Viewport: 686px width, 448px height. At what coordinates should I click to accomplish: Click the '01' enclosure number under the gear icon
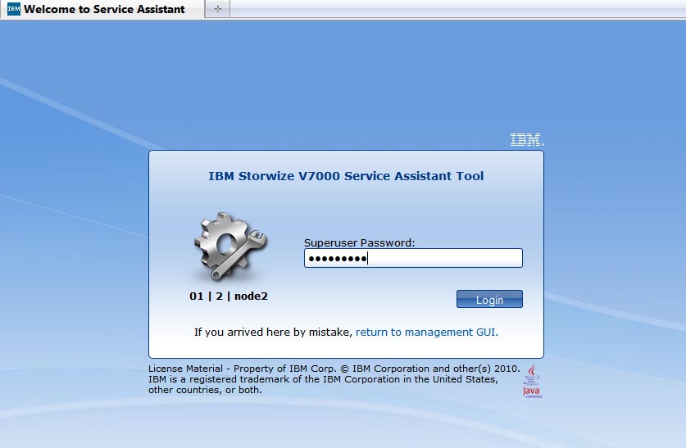pyautogui.click(x=197, y=296)
